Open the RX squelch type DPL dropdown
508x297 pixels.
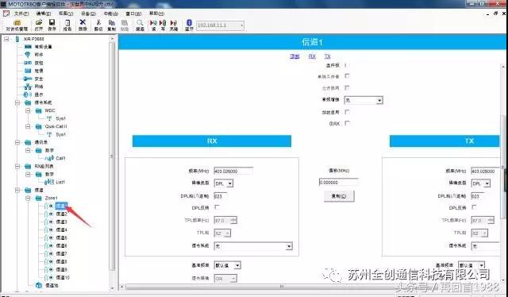224,183
